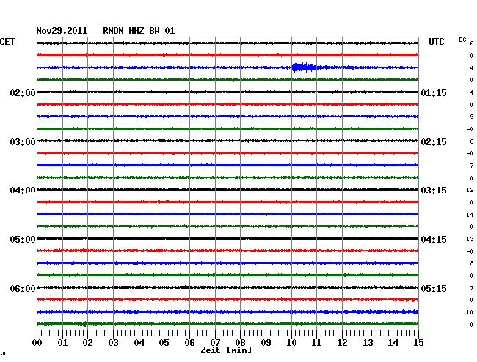
Task: Click the Zeit [min] axis title
Action: [226, 350]
